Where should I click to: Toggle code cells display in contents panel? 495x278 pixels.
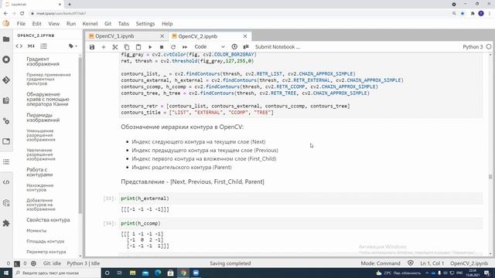coord(19,46)
